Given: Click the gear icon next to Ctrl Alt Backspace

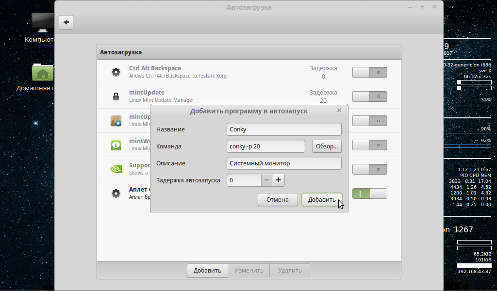Looking at the screenshot, I should [116, 72].
